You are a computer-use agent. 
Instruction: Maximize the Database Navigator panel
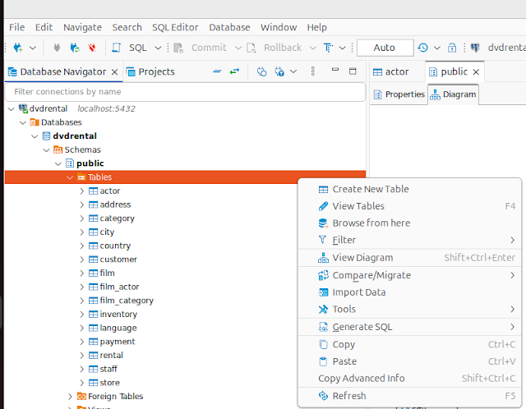pyautogui.click(x=353, y=71)
